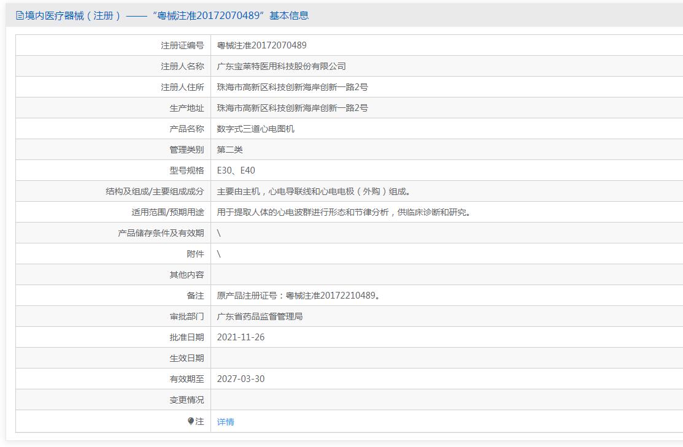683x447 pixels.
Task: Click the 其他内容 label
Action: 187,275
